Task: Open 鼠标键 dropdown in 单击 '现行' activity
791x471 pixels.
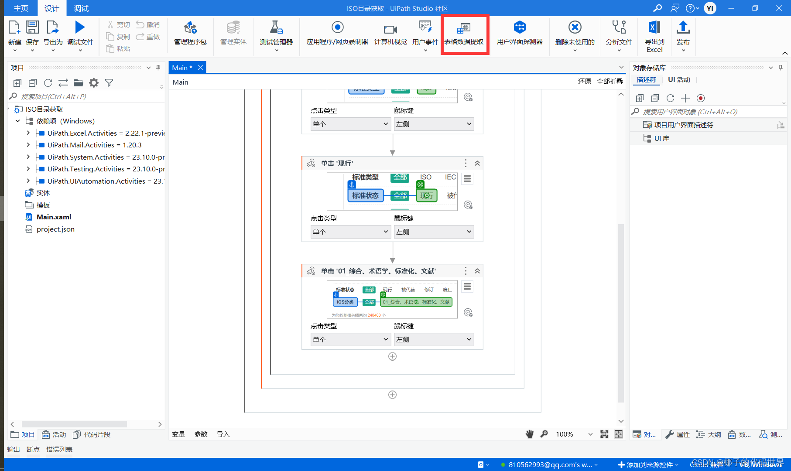Action: tap(434, 232)
